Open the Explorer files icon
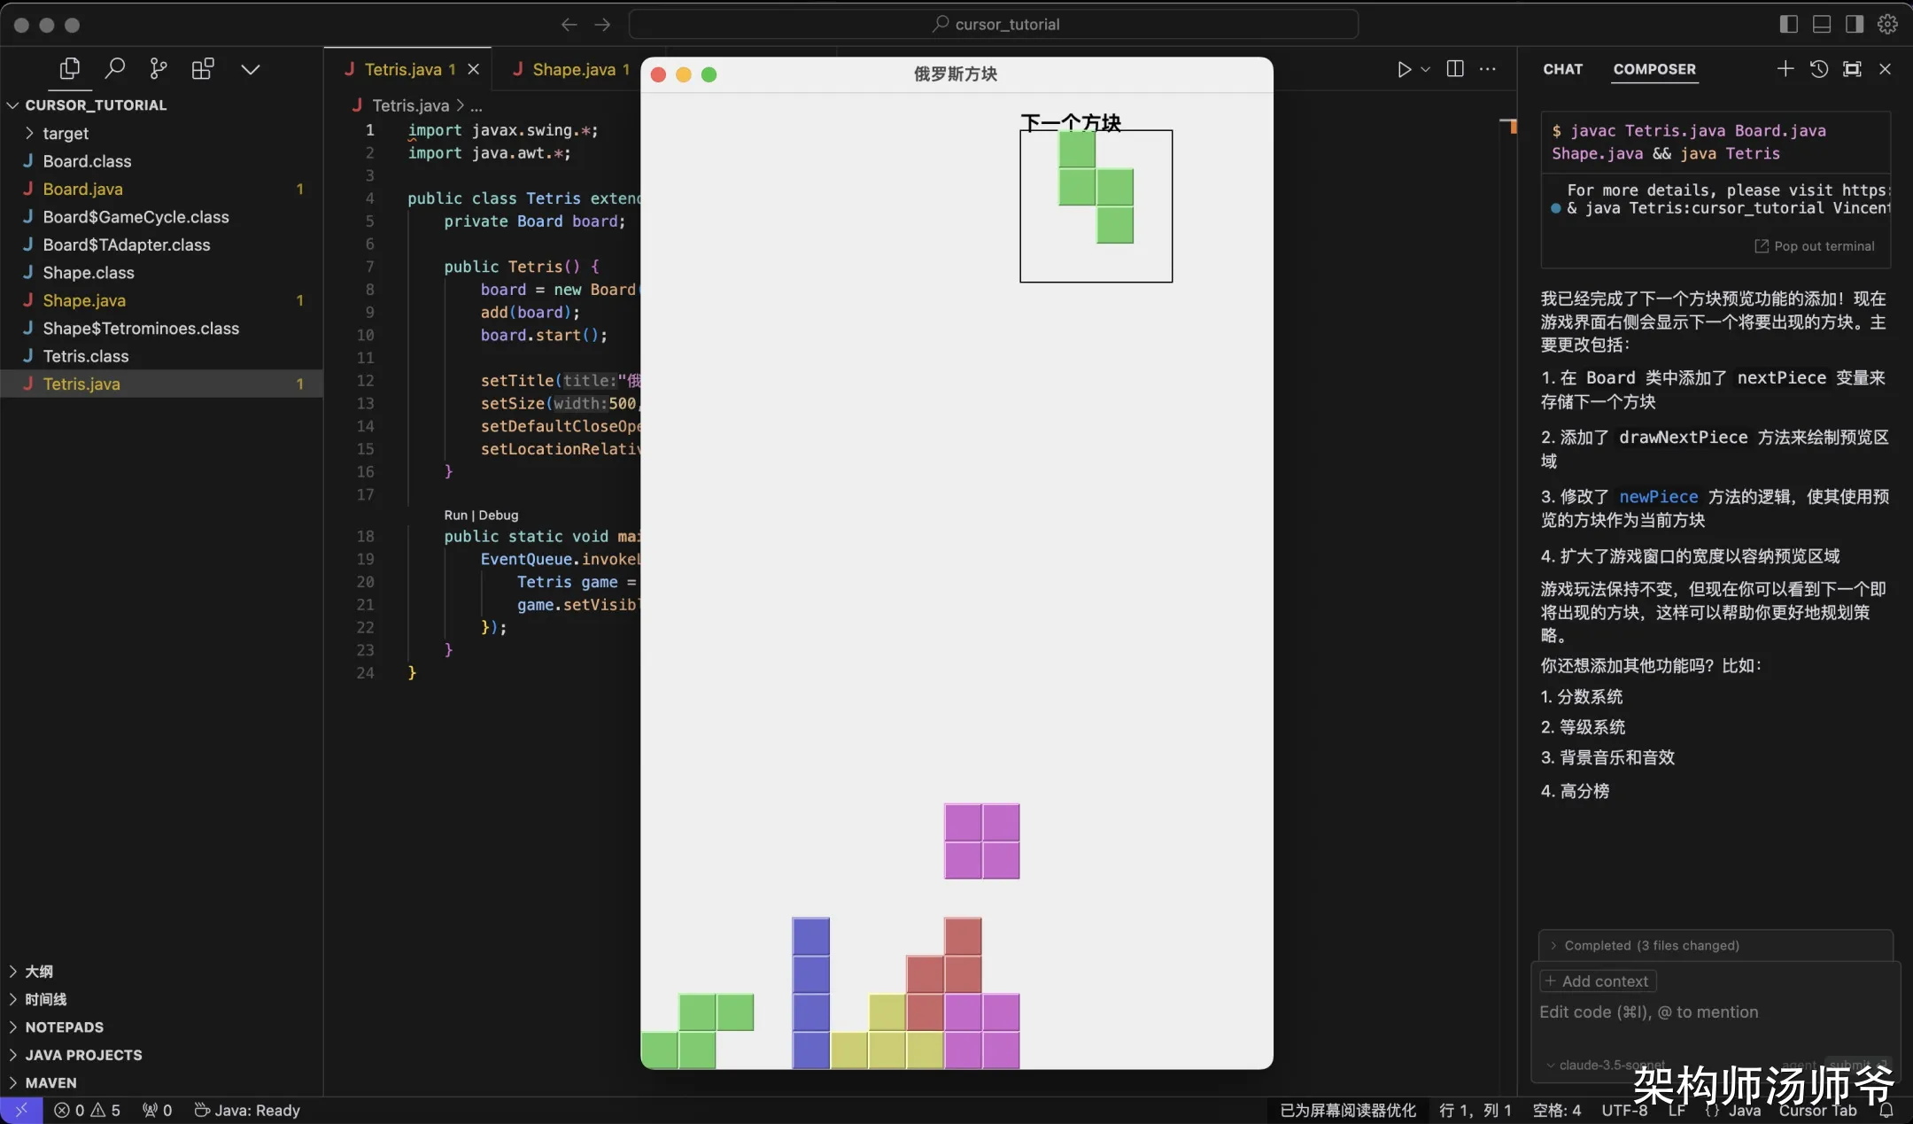This screenshot has height=1124, width=1913. 69,68
